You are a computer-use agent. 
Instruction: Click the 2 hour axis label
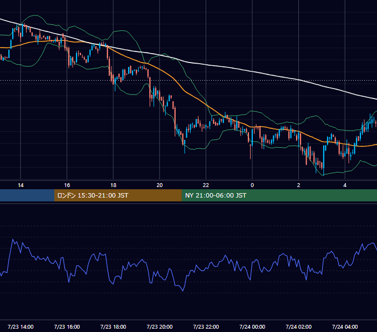pos(299,185)
